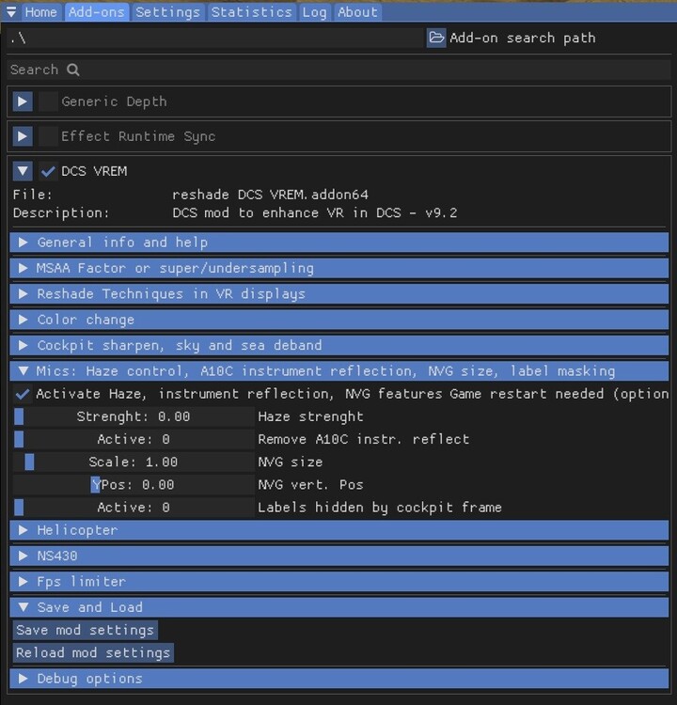The image size is (677, 705).
Task: Uncheck Activate Haze, instrument reflection option
Action: (23, 394)
